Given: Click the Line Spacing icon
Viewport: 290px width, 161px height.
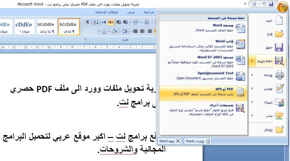Looking at the screenshot, I should [x=125, y=31].
